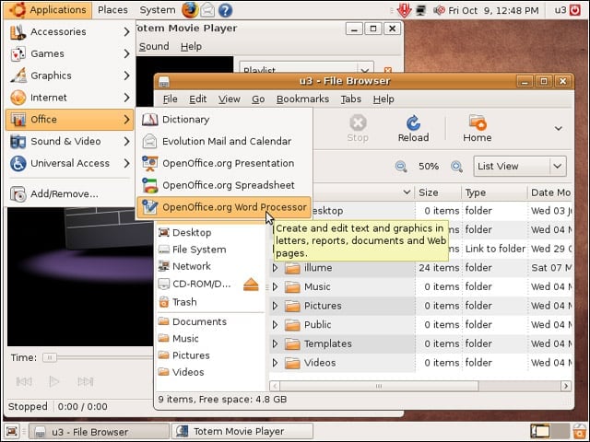Image resolution: width=590 pixels, height=442 pixels.
Task: Click Play button in Totem Movie Player
Action: click(54, 382)
